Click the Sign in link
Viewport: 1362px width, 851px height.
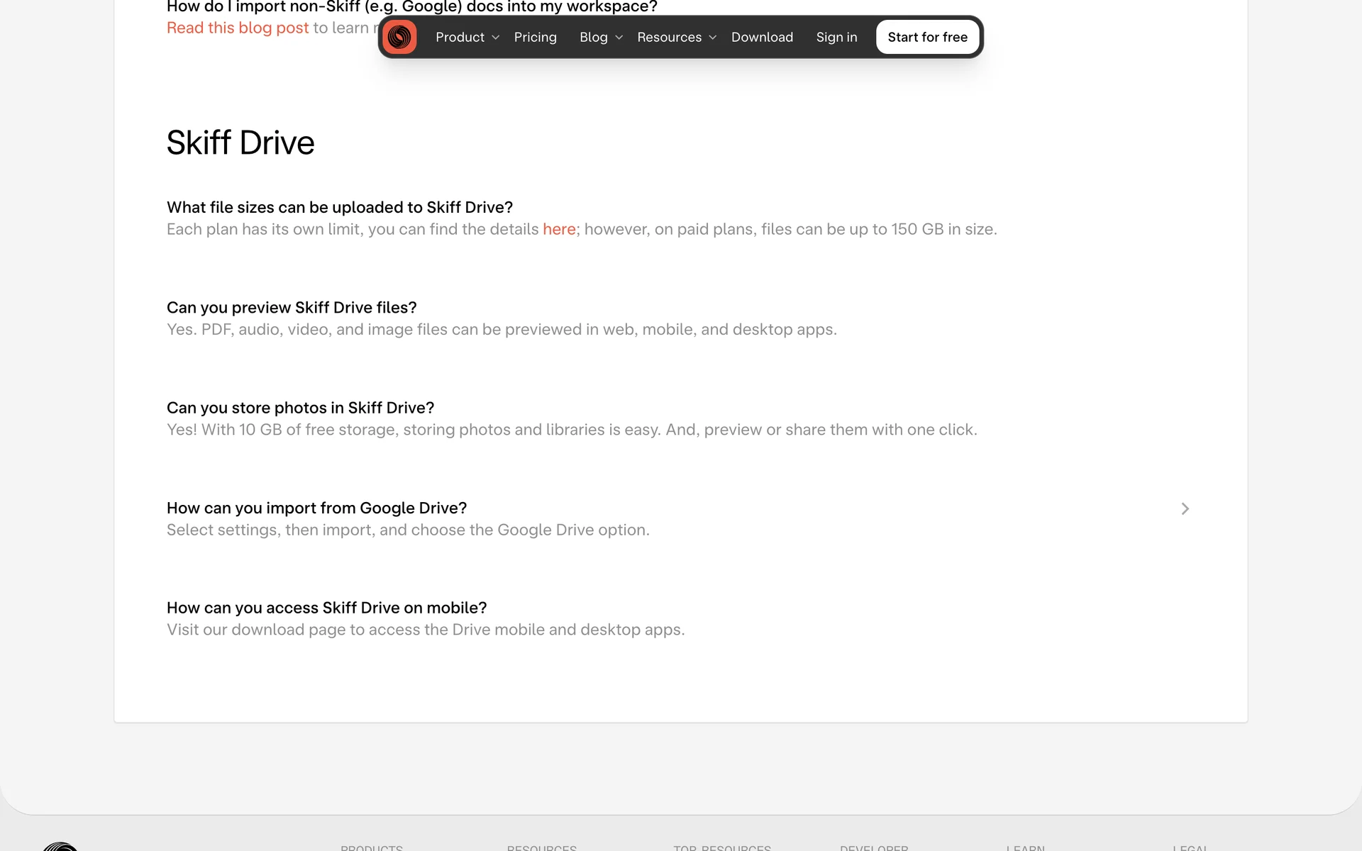tap(836, 37)
